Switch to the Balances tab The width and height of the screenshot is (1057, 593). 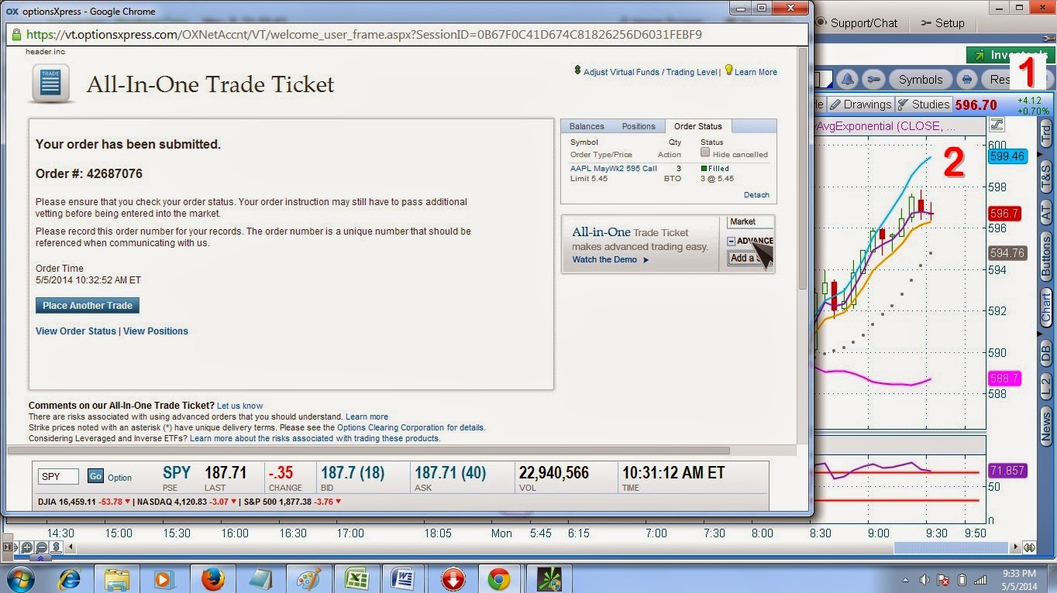point(587,126)
